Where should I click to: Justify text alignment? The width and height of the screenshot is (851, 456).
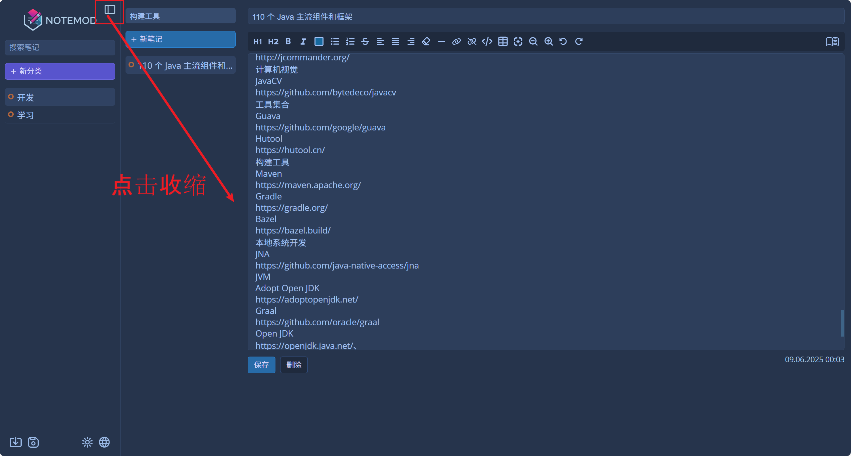tap(396, 41)
